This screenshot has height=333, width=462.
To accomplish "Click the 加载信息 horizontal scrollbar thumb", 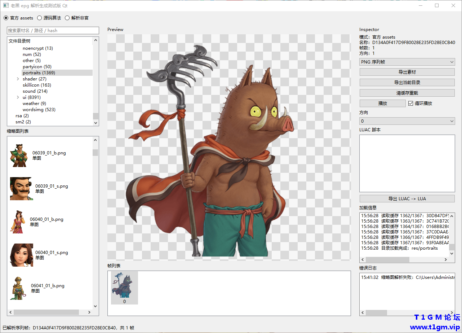I will 388,260.
